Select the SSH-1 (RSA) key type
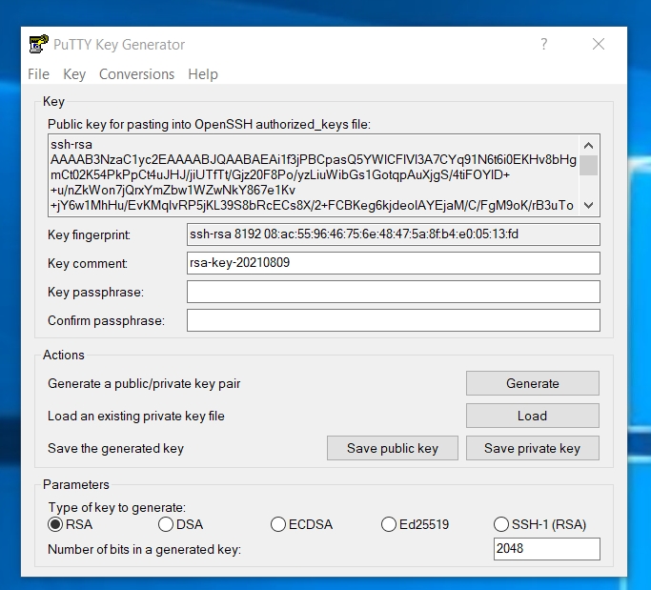Viewport: 651px width, 590px height. [x=539, y=524]
